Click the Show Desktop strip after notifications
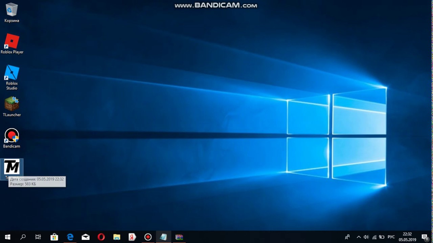This screenshot has width=433, height=243. (432, 237)
